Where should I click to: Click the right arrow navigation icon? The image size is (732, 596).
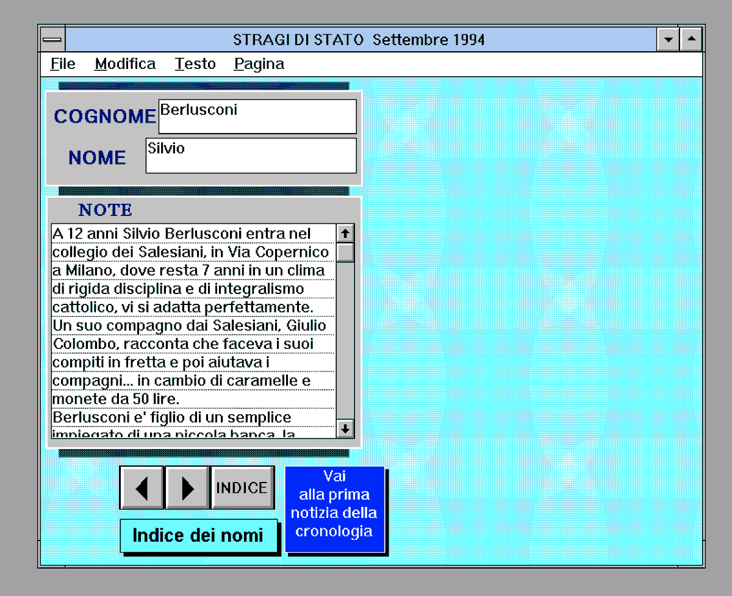pos(187,488)
